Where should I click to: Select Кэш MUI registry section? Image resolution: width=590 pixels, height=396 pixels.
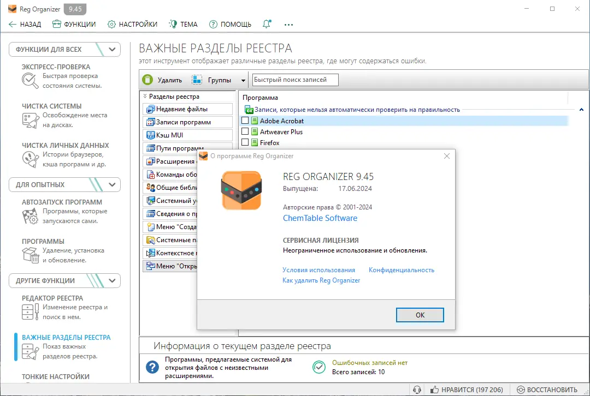click(x=187, y=135)
